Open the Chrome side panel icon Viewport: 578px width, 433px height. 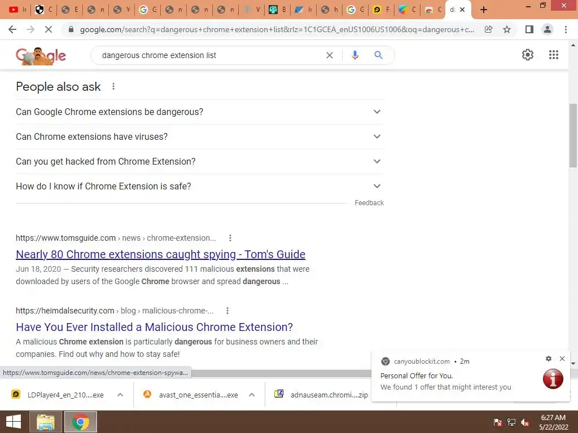(529, 29)
